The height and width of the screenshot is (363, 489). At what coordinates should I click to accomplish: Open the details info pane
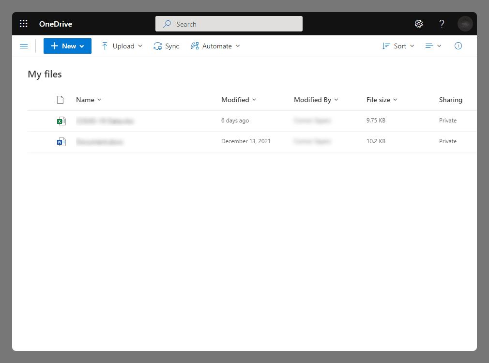pos(458,46)
